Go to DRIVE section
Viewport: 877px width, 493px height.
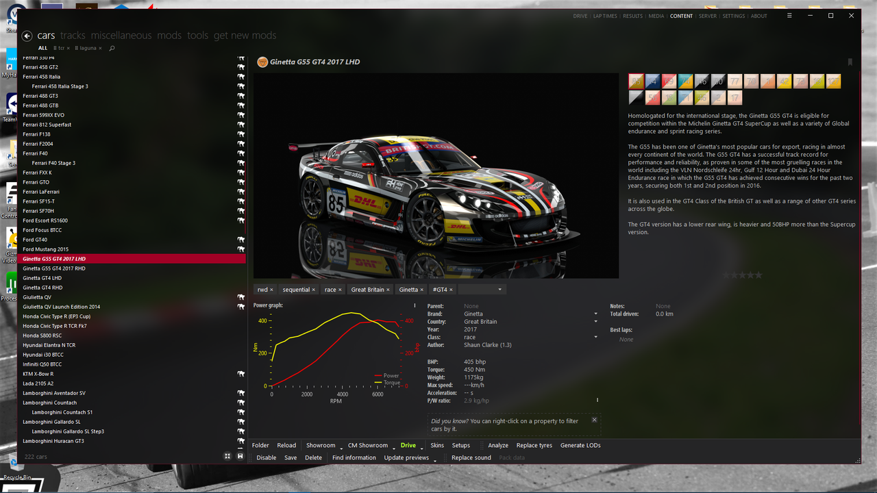[580, 16]
